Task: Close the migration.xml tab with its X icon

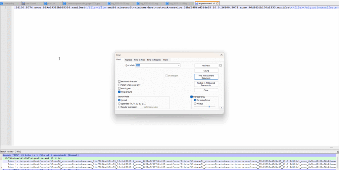Action: 218,3
